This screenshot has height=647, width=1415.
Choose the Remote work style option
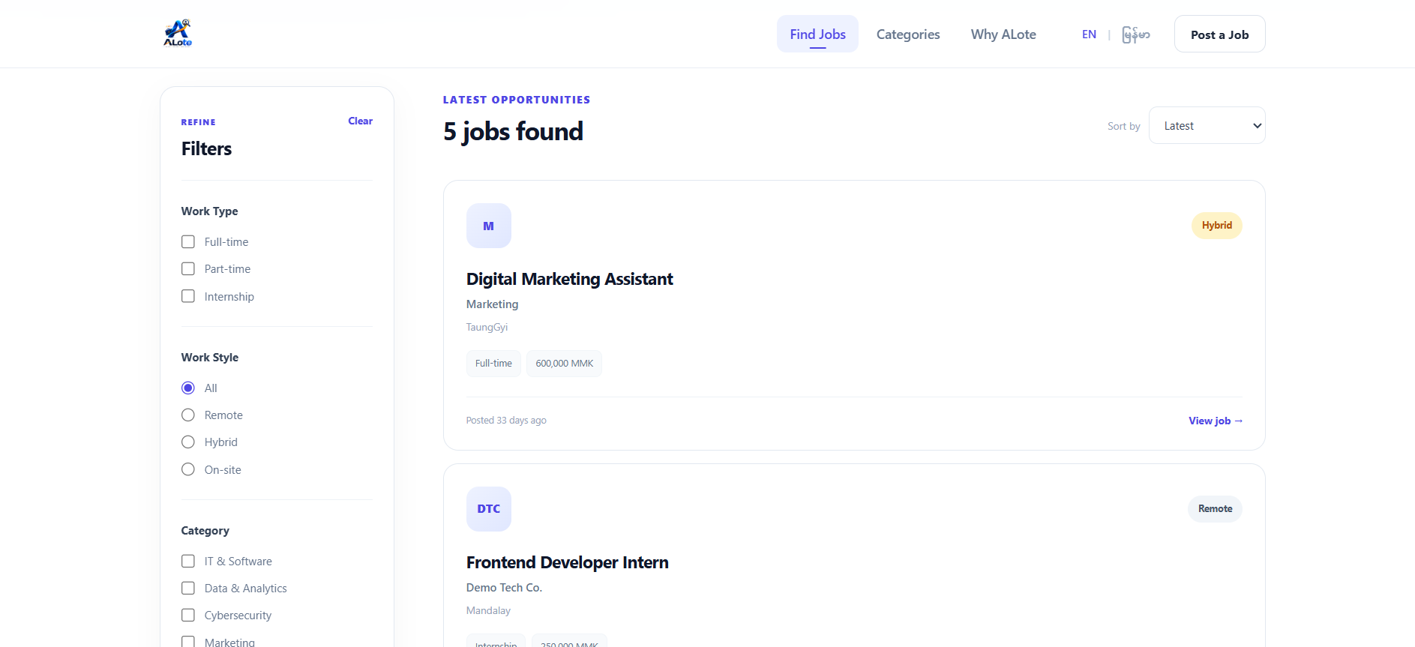(188, 415)
